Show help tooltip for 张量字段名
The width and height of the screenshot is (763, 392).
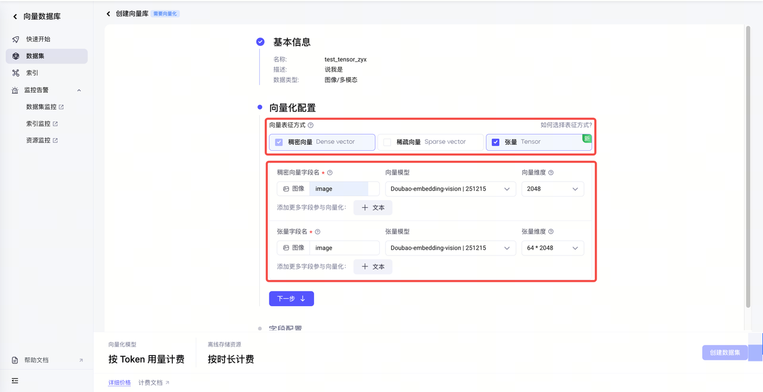pos(318,232)
